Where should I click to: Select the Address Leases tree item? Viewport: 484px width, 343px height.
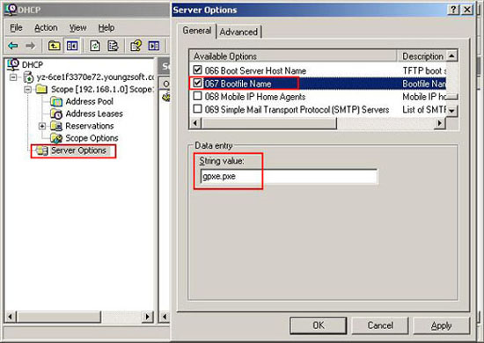94,113
